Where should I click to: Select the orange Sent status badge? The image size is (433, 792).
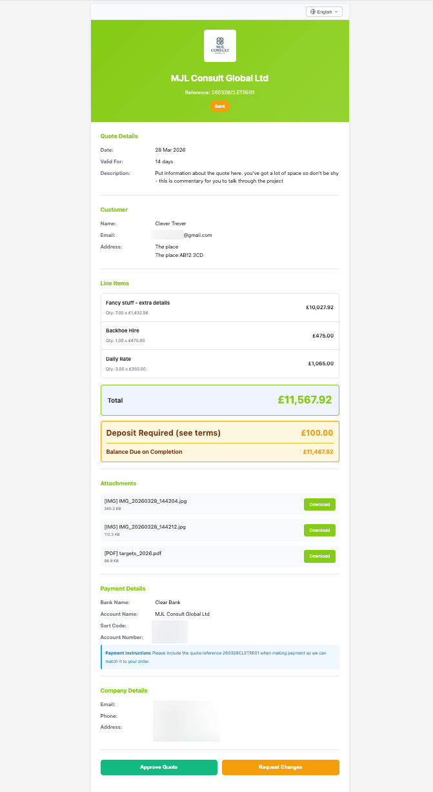pyautogui.click(x=219, y=106)
